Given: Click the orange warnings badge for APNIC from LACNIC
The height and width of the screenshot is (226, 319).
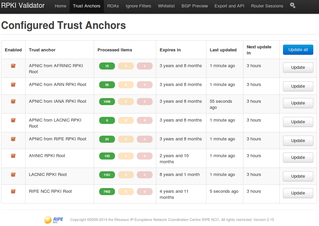Looking at the screenshot, I should 126,120.
